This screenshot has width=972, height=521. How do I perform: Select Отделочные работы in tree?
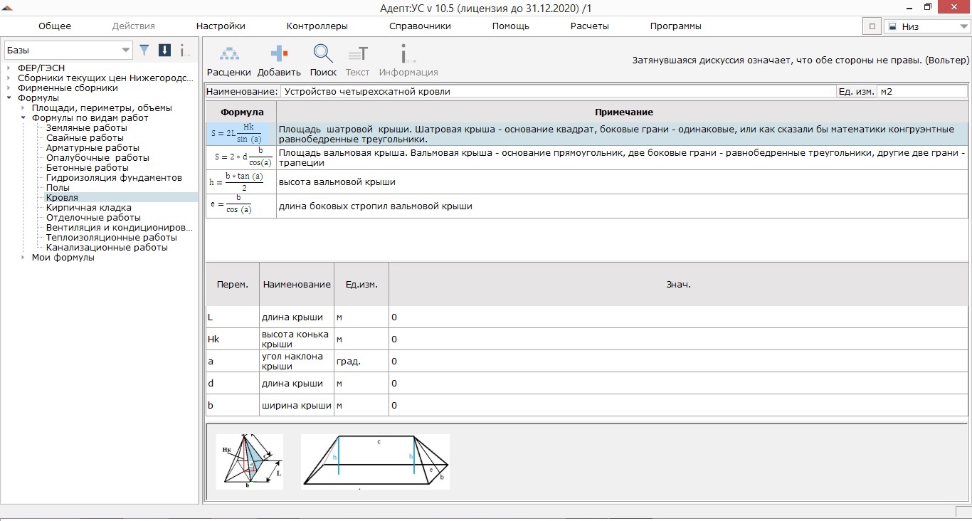93,218
